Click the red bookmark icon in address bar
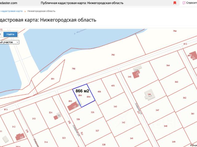Viewport: 197px width, 147px height. (175, 3)
